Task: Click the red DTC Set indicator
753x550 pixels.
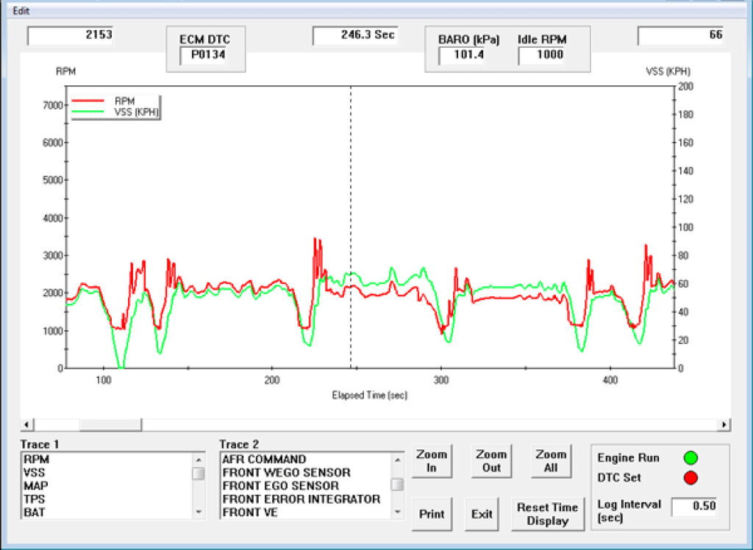Action: tap(690, 478)
